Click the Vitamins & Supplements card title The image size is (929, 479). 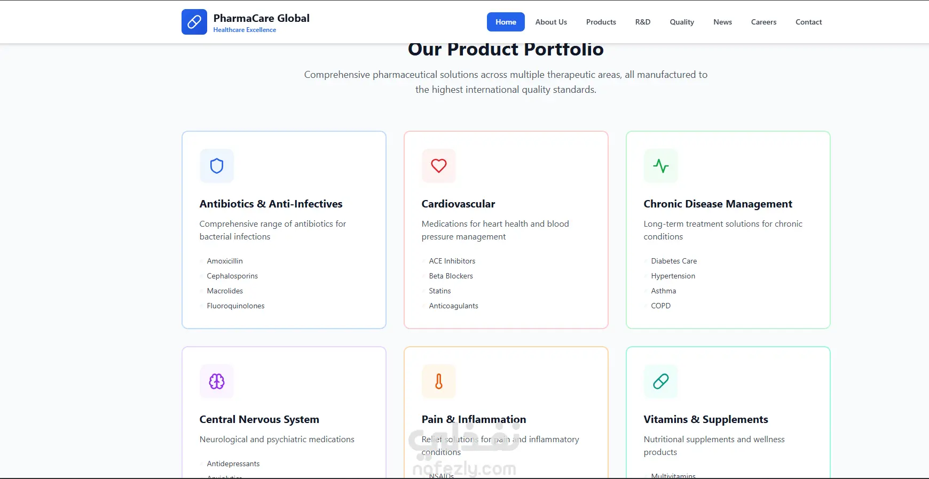tap(705, 419)
